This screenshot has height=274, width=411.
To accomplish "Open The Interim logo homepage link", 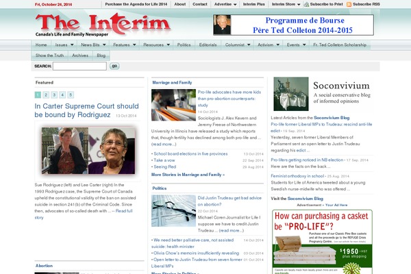I will [x=103, y=25].
